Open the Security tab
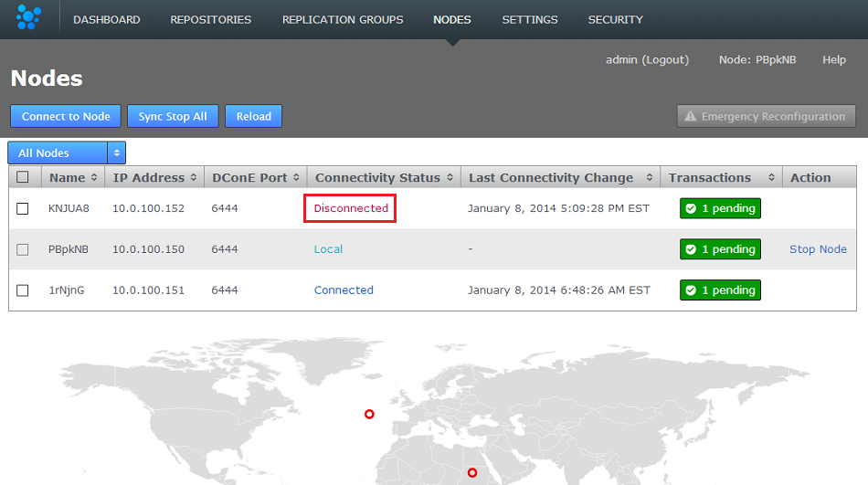Image resolution: width=868 pixels, height=485 pixels. (616, 20)
